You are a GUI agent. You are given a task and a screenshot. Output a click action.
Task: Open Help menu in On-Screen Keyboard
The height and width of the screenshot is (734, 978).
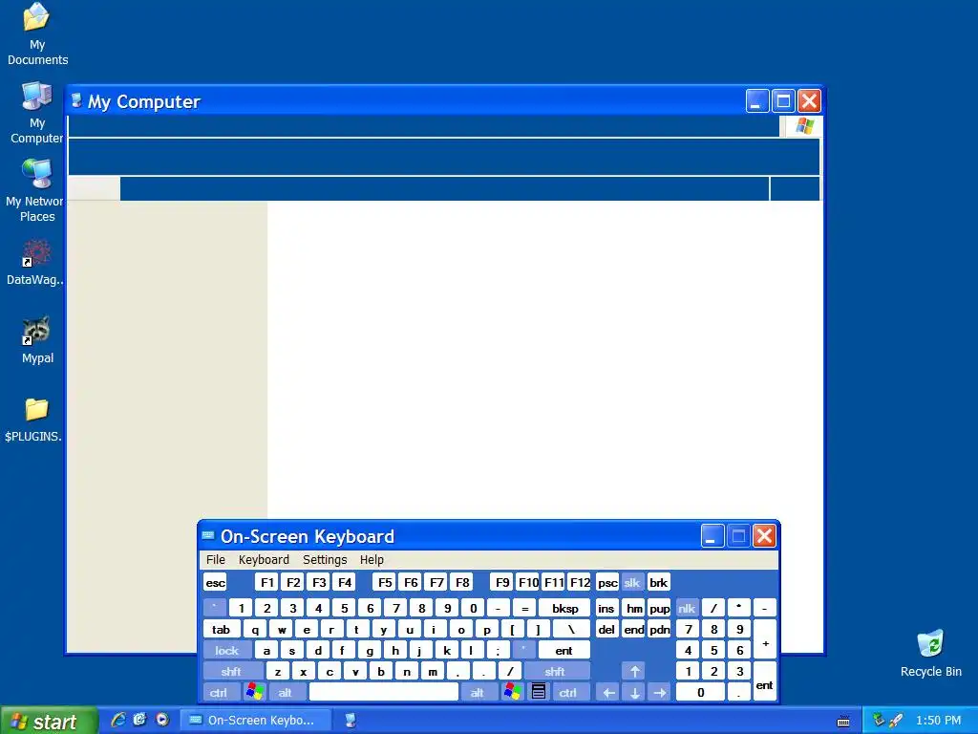coord(372,559)
